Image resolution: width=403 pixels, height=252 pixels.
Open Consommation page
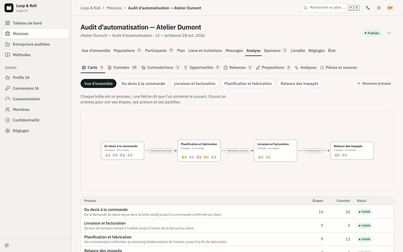[36, 99]
